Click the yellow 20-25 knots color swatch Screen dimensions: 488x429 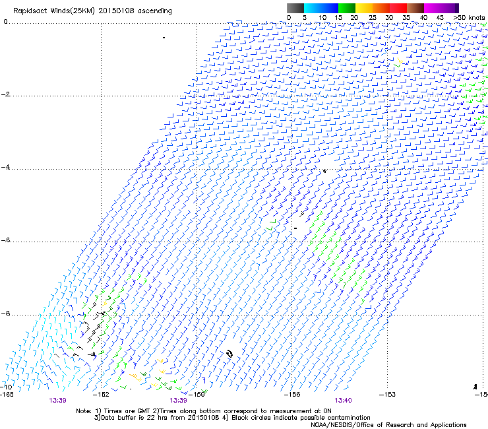(364, 8)
